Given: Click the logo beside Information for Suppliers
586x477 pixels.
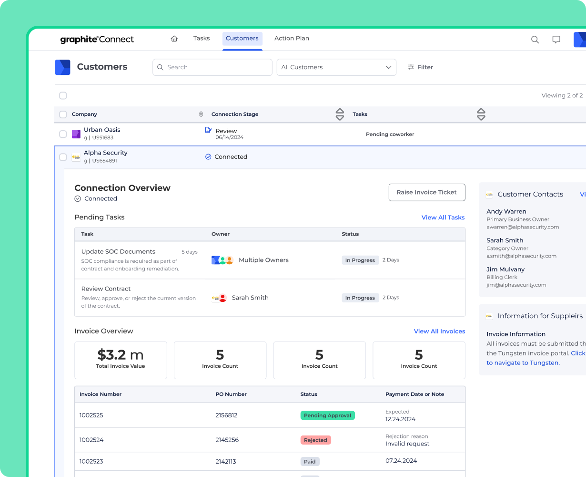Looking at the screenshot, I should point(489,316).
